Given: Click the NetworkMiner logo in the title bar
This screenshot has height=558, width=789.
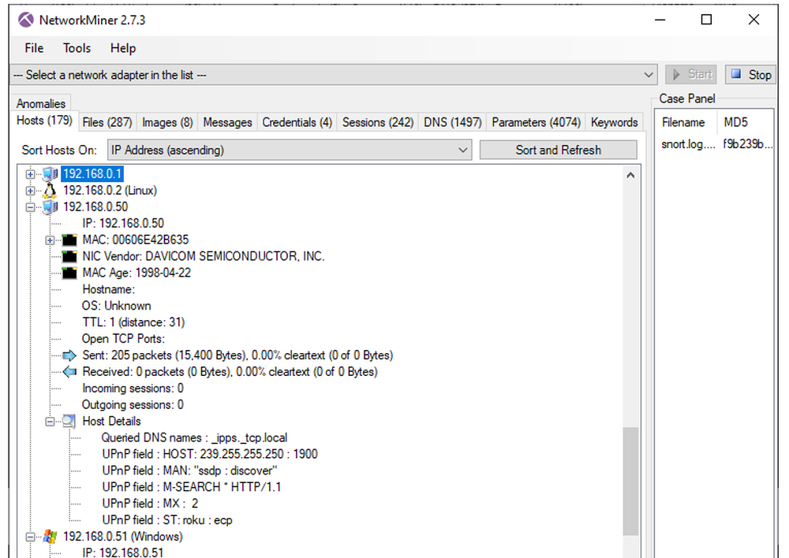Looking at the screenshot, I should tap(26, 20).
